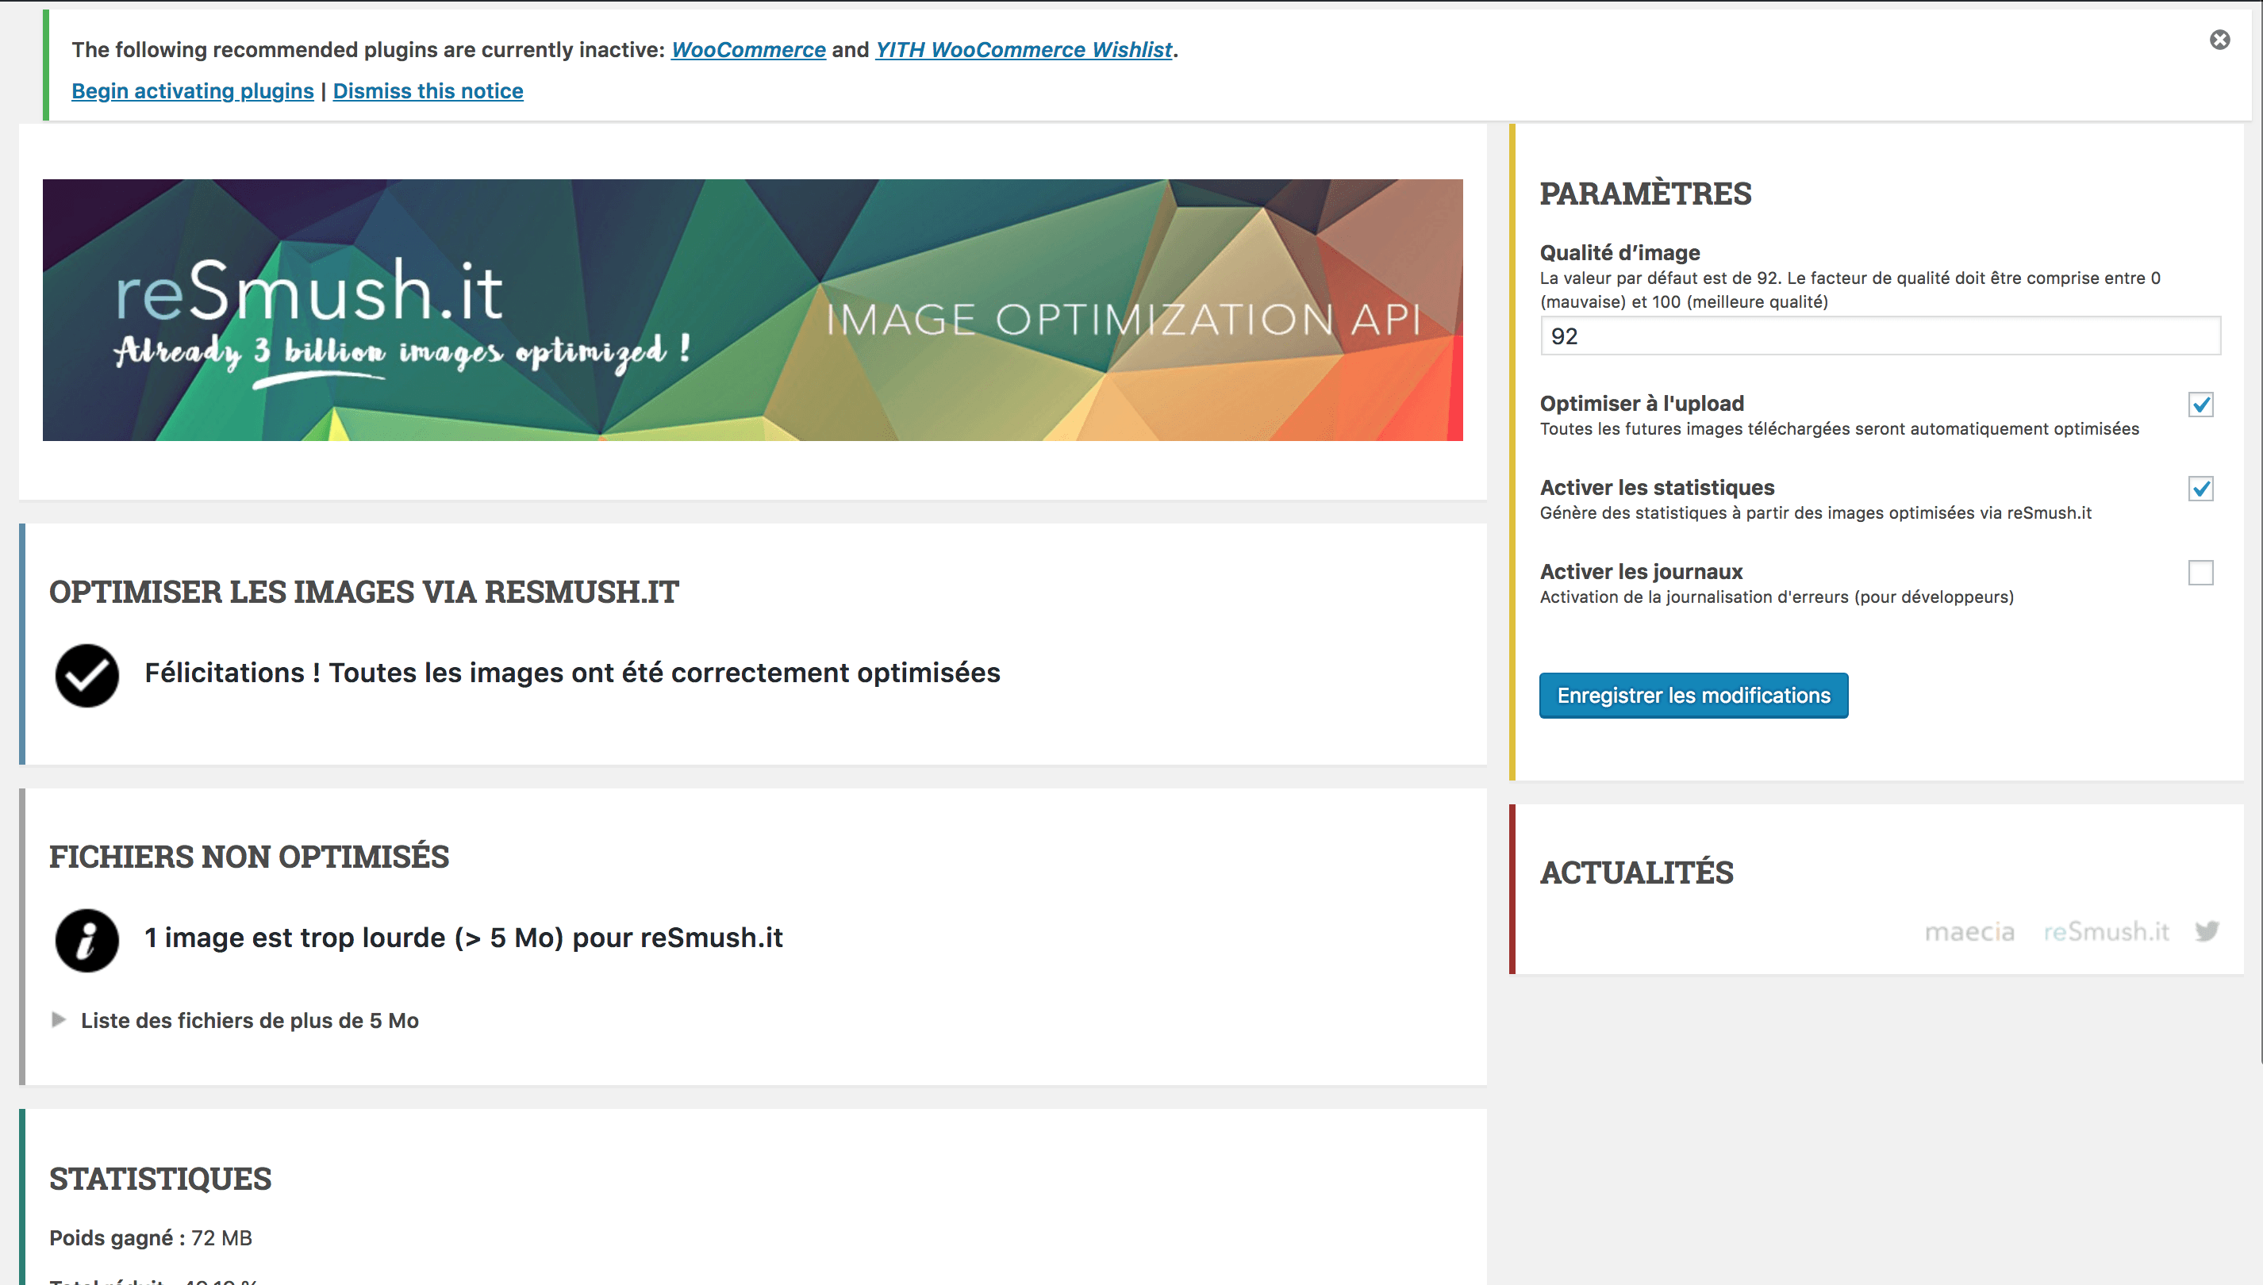Open the YITH WooCommerce Wishlist link
The height and width of the screenshot is (1285, 2263).
tap(1024, 49)
